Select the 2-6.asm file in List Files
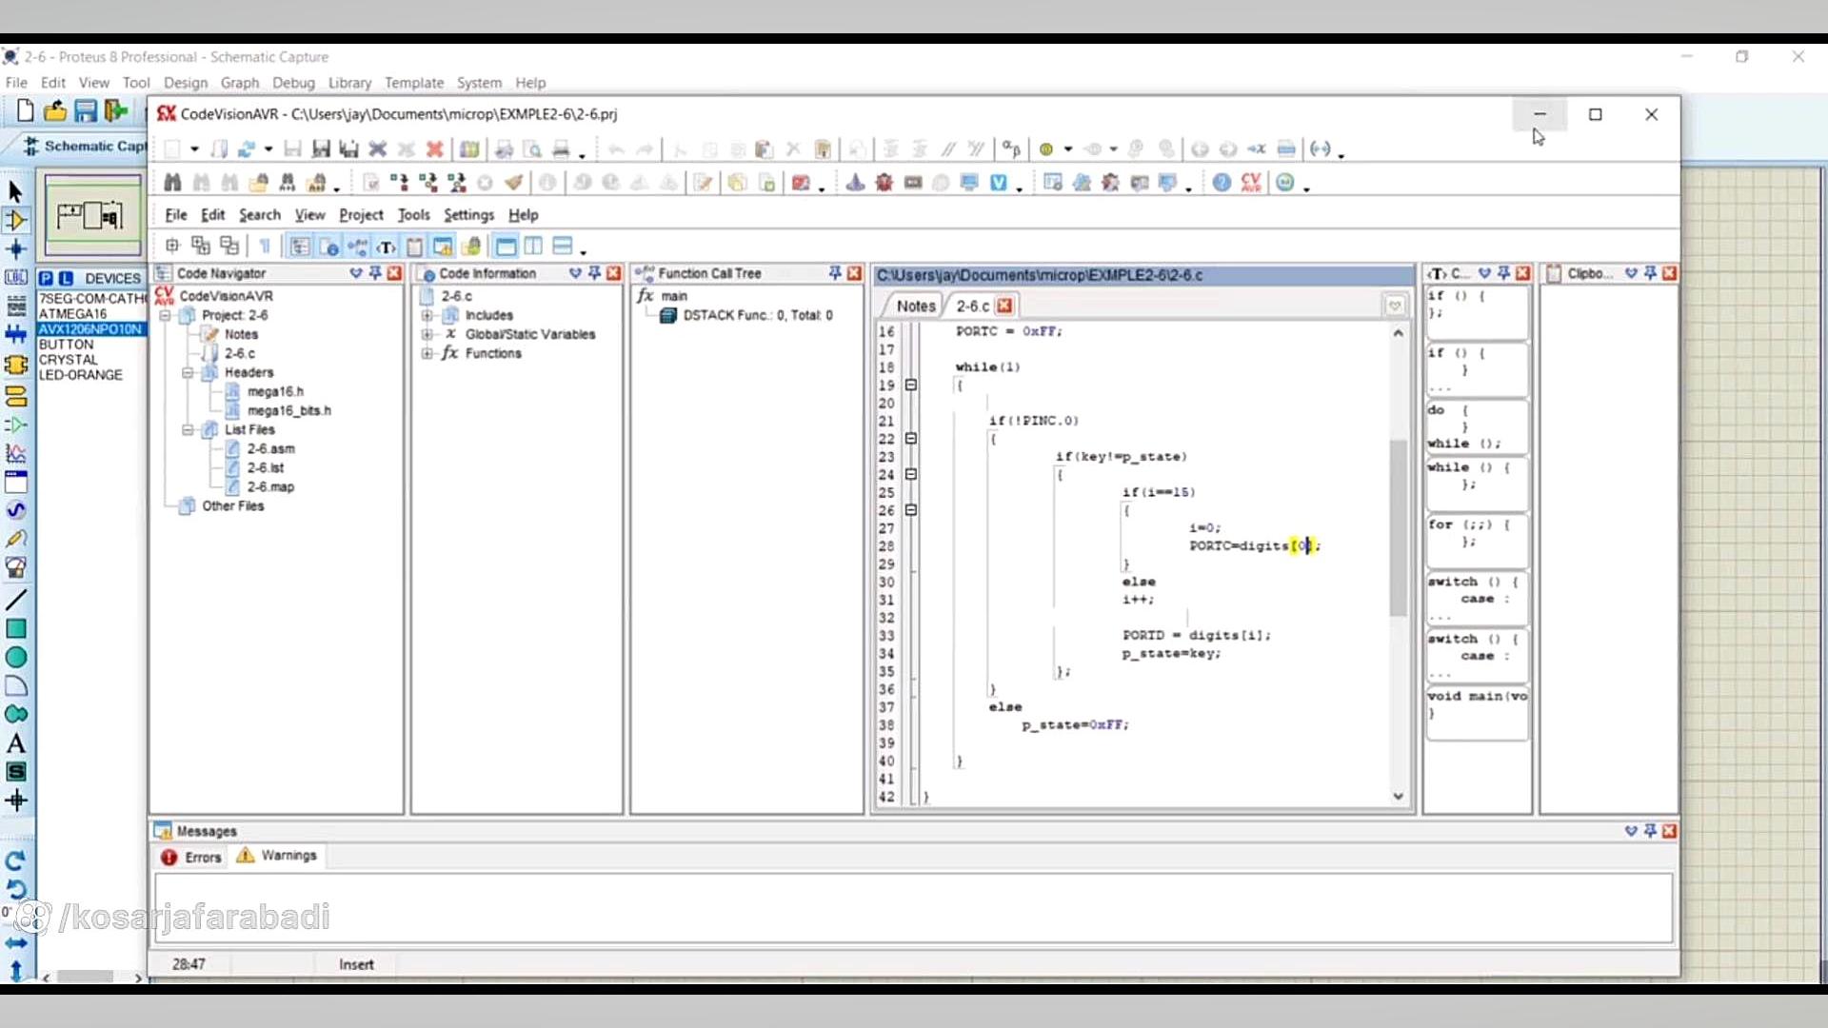Screen dimensions: 1828x1028 coord(270,449)
